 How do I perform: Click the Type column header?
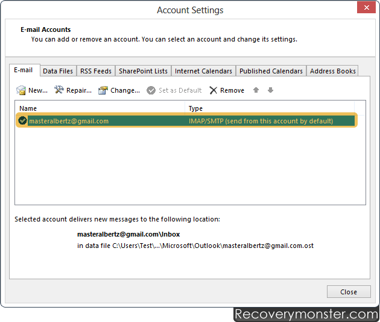tap(195, 108)
